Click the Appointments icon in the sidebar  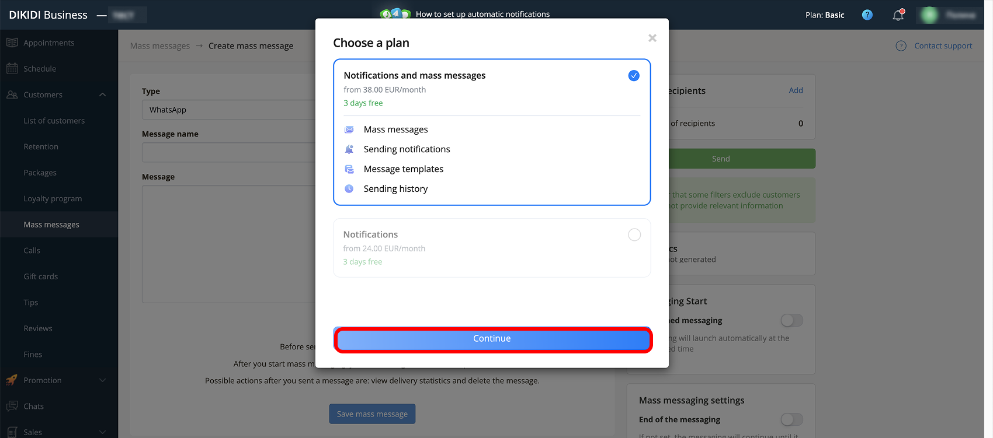tap(12, 43)
